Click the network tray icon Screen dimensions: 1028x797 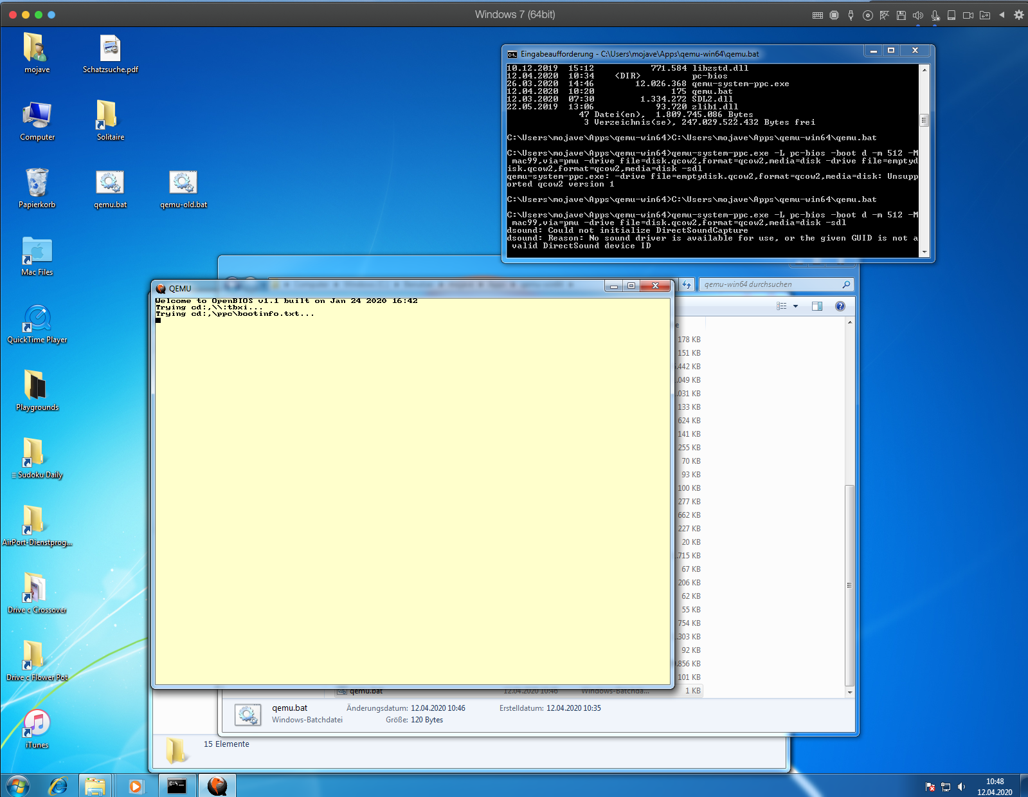[x=946, y=787]
